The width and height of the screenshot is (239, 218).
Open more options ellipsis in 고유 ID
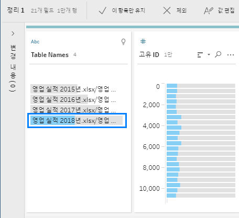(231, 55)
